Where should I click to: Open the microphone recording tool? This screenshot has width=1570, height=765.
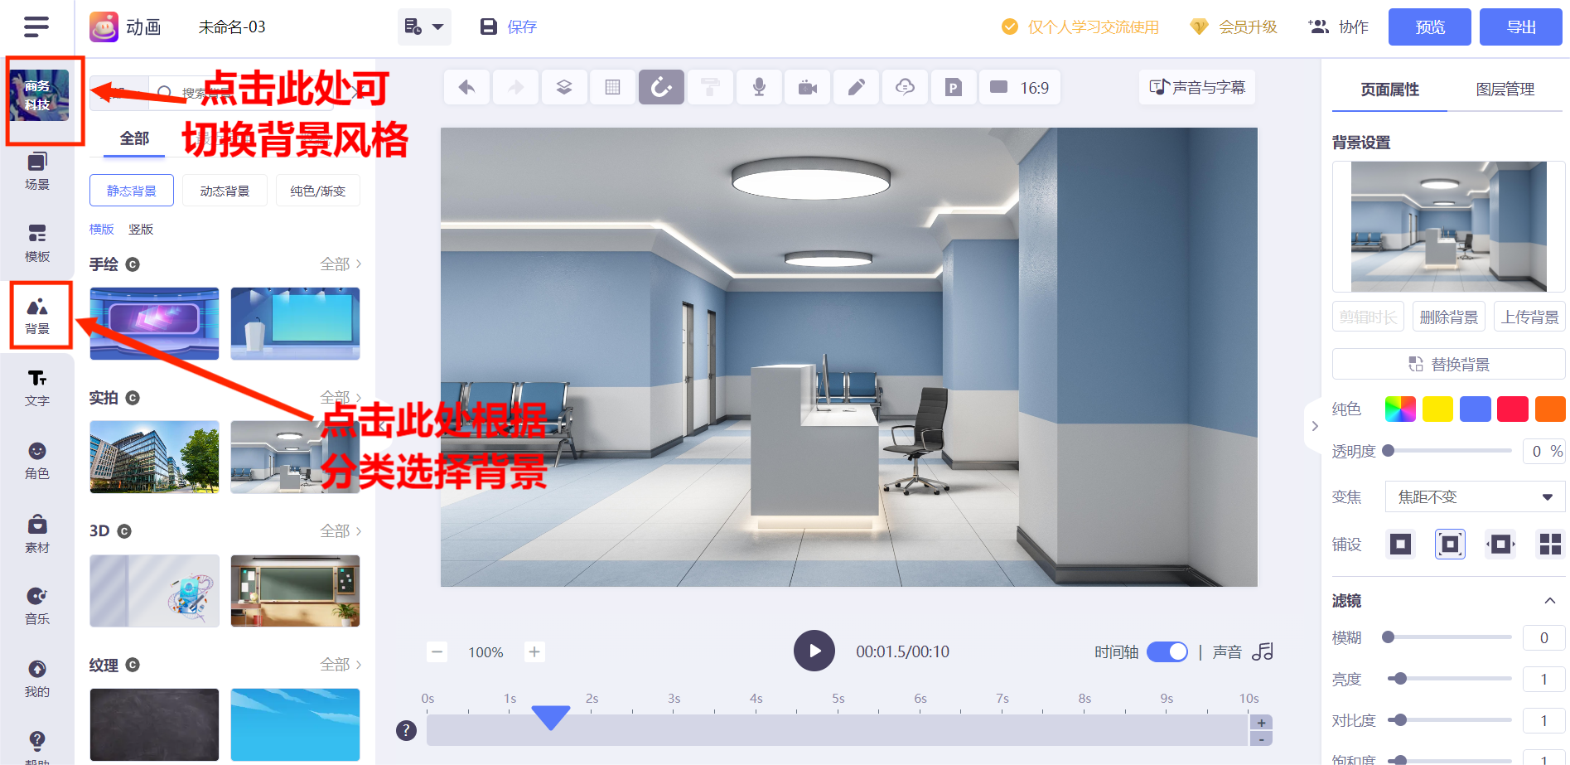coord(759,87)
